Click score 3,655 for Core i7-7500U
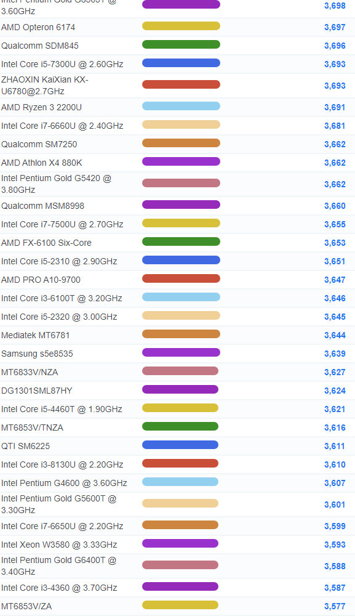Viewport: 355px width, 616px height. [x=335, y=224]
